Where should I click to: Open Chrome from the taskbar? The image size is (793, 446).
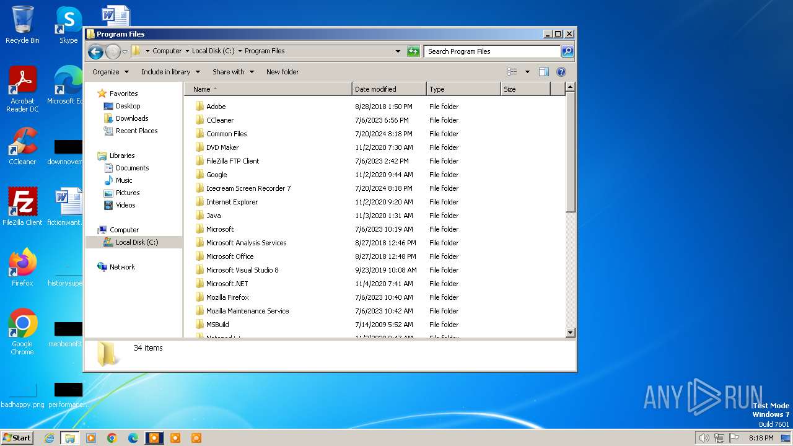(x=112, y=438)
